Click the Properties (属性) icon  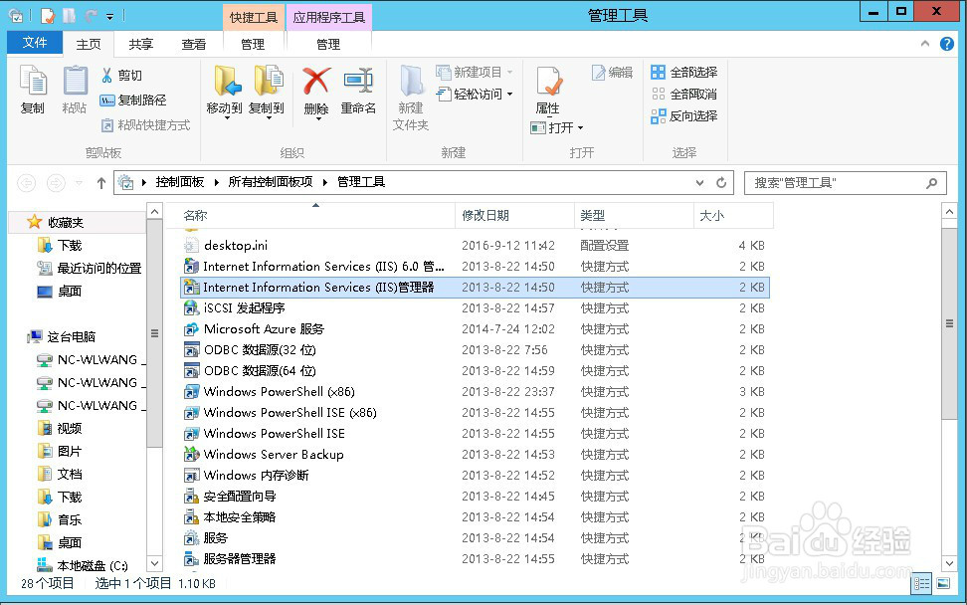coord(547,83)
